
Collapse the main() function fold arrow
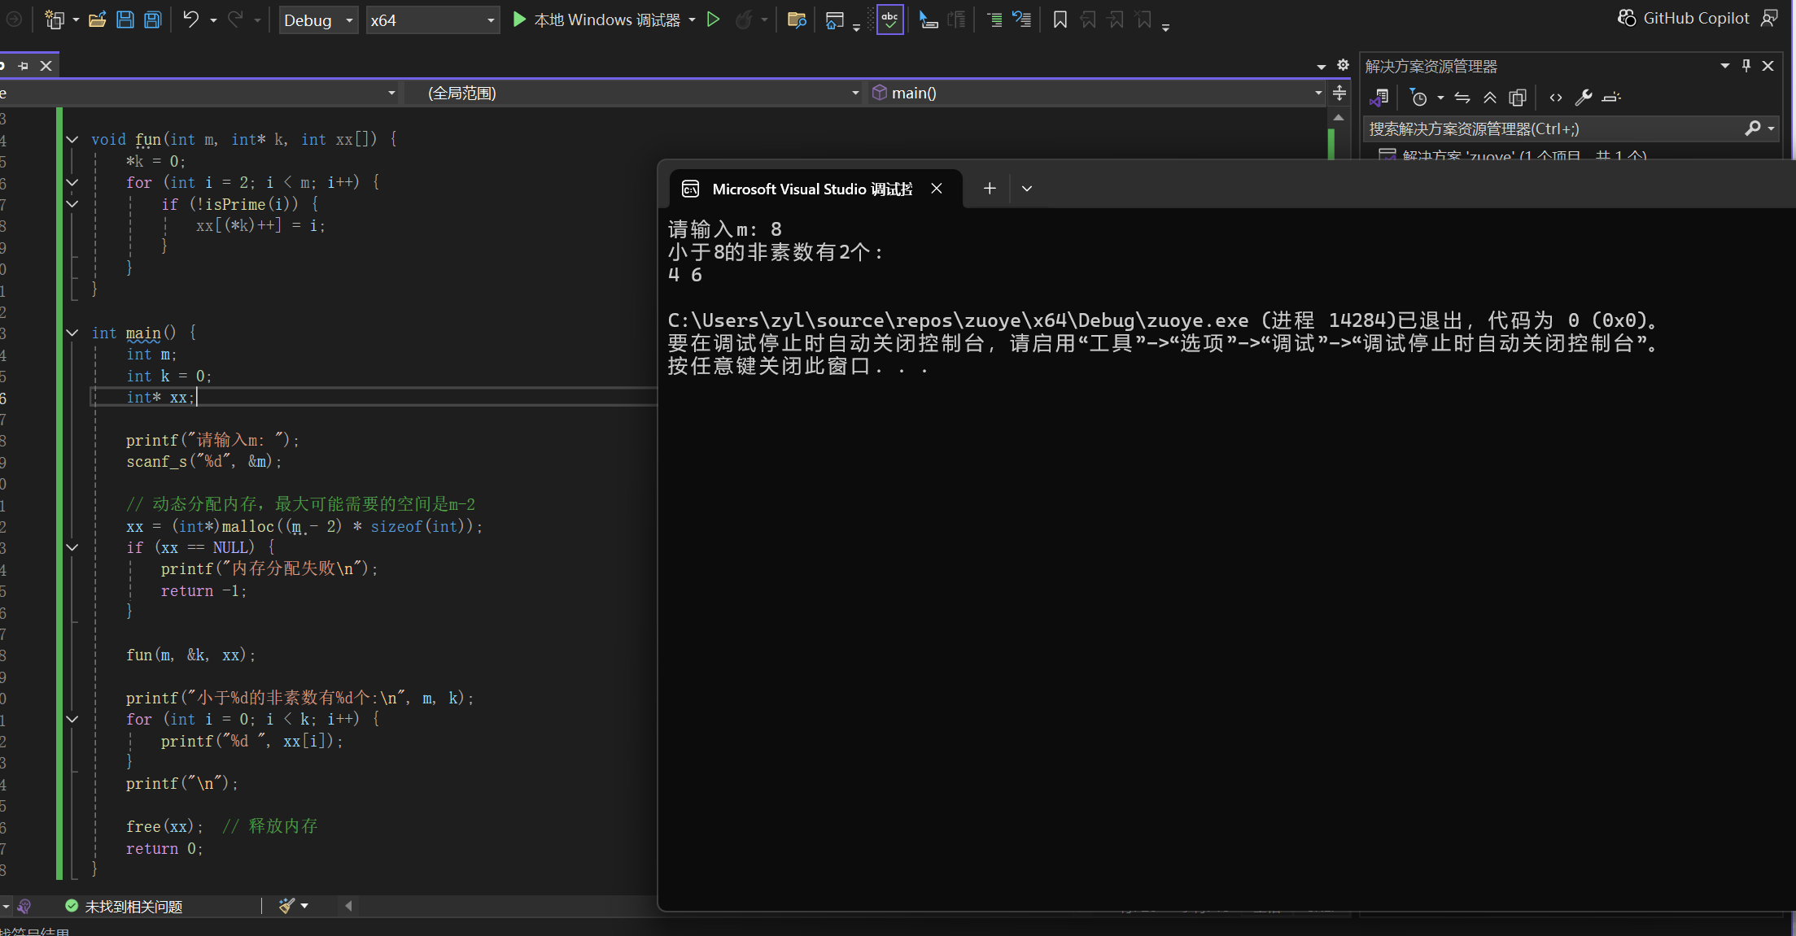[x=72, y=333]
